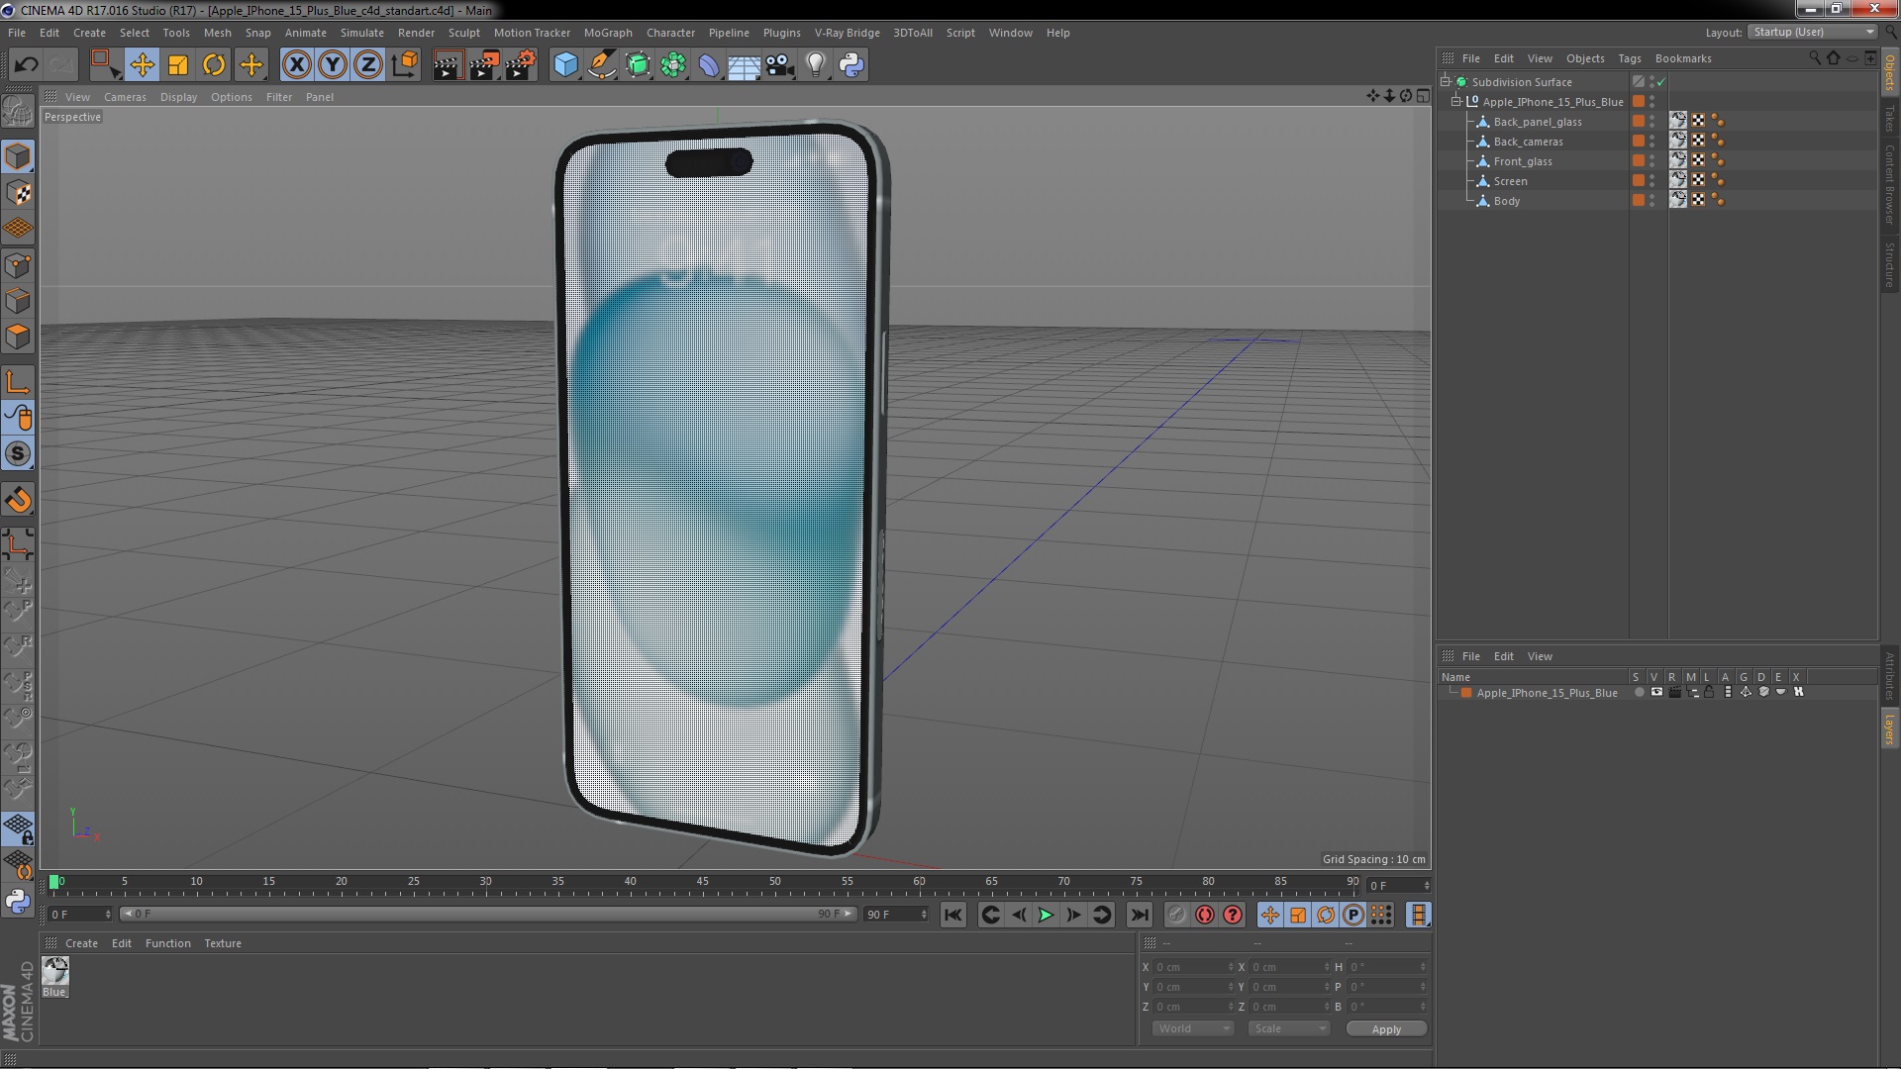Viewport: 1901px width, 1069px height.
Task: Select the Move tool in top toolbar
Action: click(142, 65)
